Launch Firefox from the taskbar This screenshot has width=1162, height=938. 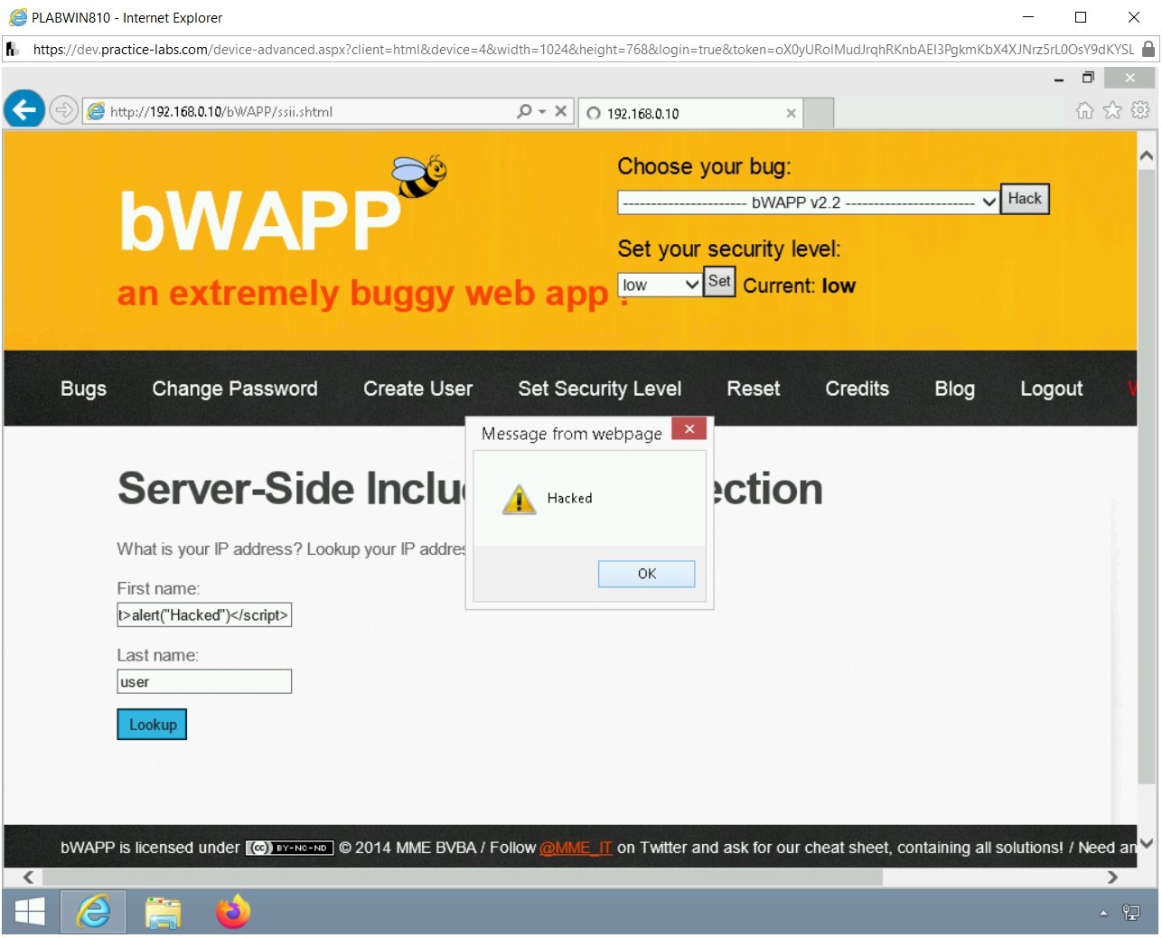(x=231, y=912)
